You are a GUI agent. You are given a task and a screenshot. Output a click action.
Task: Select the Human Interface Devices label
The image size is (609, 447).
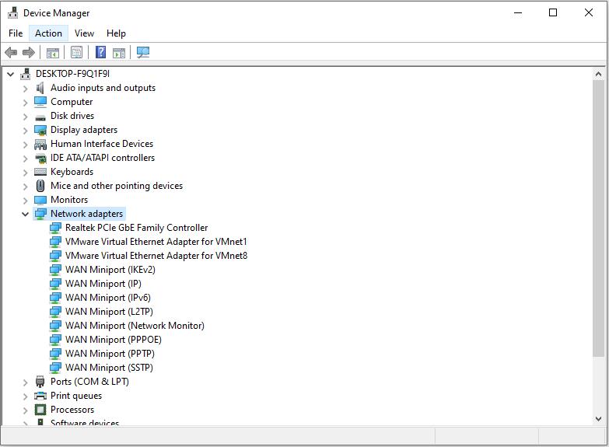pos(102,144)
